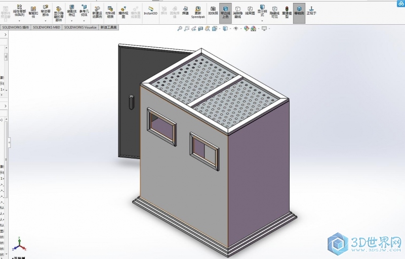Click the side panel collapse handle on left edge
405x259 pixels.
(x=9, y=142)
